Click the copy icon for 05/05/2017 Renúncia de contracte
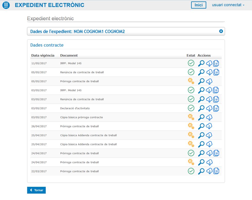The width and height of the screenshot is (252, 200). pos(216,72)
